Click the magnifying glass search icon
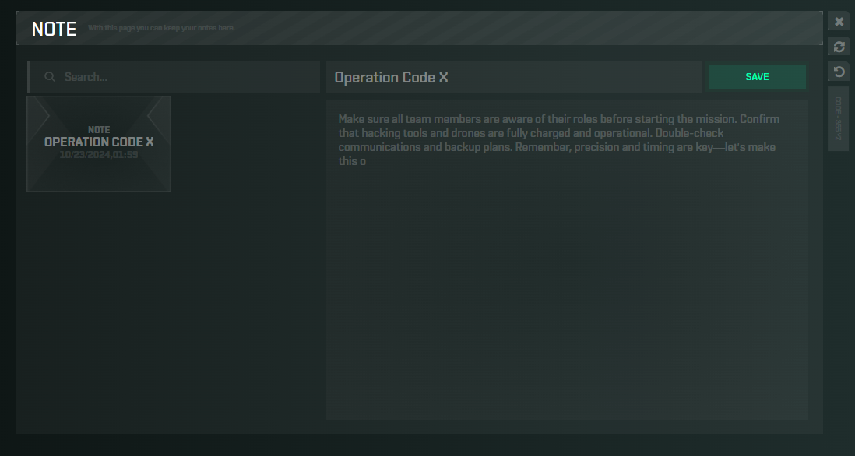Image resolution: width=855 pixels, height=456 pixels. (50, 77)
